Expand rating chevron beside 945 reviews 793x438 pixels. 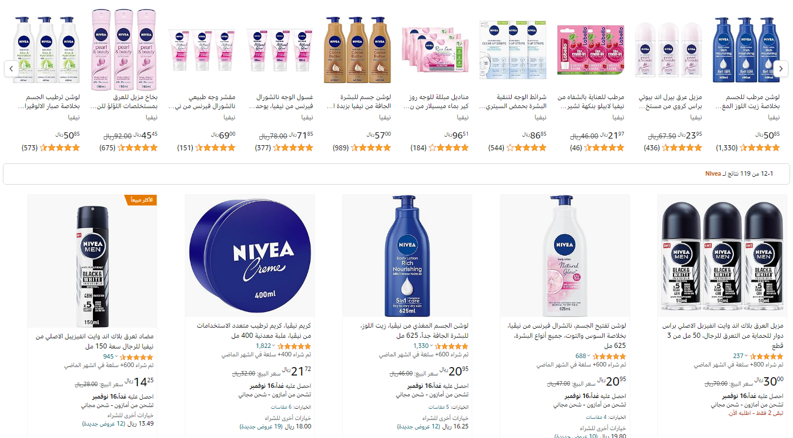click(117, 356)
